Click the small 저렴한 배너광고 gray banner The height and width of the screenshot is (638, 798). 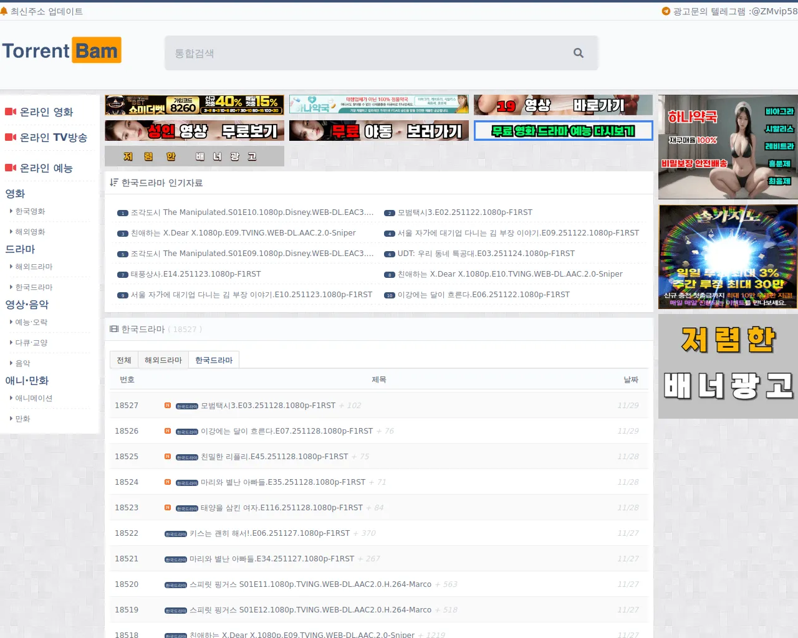(195, 156)
